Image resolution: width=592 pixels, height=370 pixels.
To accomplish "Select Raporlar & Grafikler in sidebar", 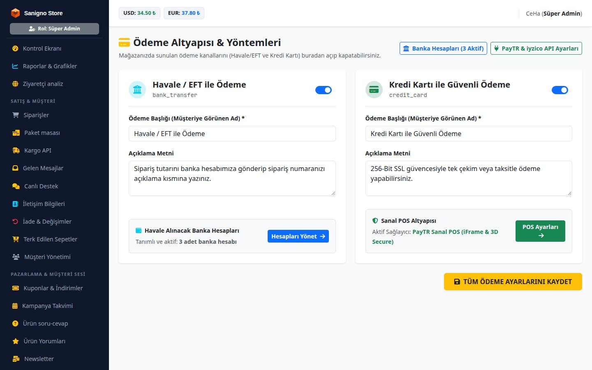I will [54, 66].
